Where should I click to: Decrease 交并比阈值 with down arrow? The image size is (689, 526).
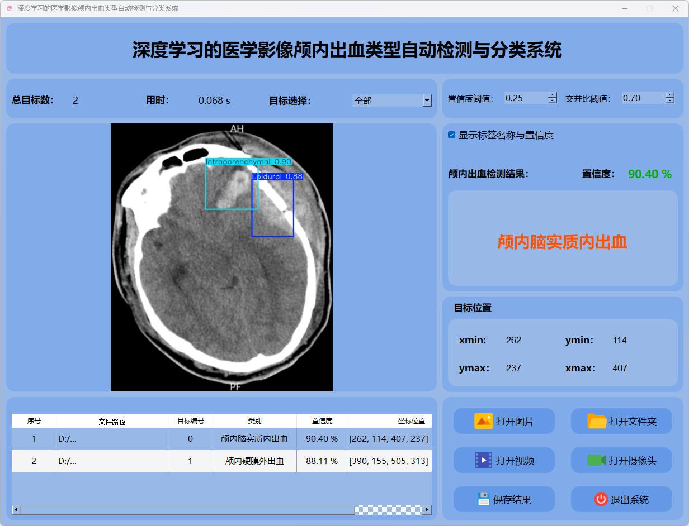pyautogui.click(x=670, y=101)
